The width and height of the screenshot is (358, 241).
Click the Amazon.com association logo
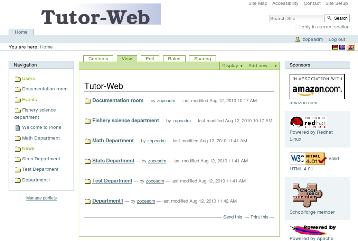tap(317, 86)
